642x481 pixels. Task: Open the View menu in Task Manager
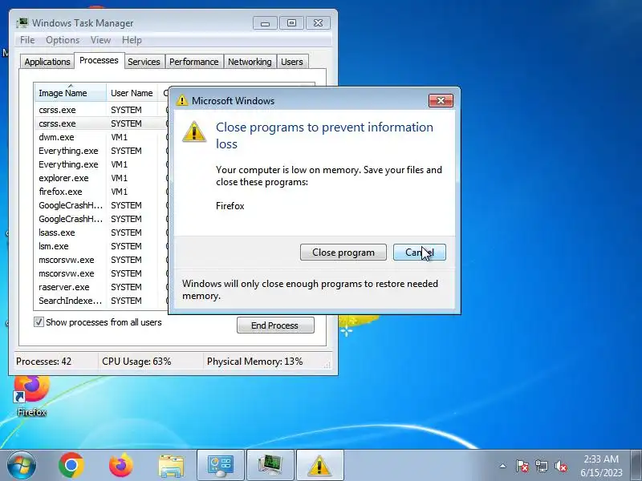[100, 40]
